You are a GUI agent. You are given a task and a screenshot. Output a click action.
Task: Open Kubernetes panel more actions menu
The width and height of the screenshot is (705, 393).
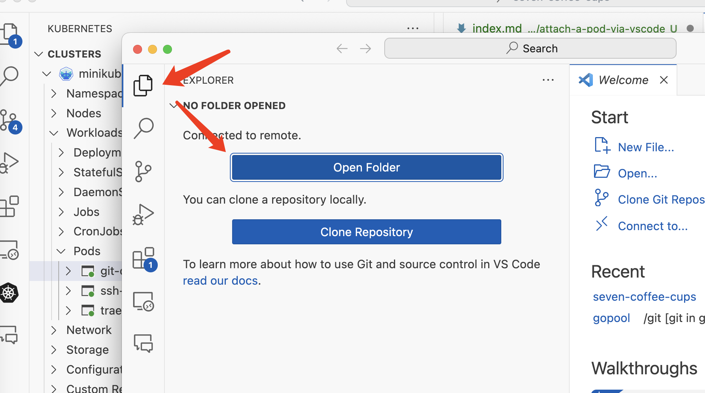pyautogui.click(x=413, y=28)
